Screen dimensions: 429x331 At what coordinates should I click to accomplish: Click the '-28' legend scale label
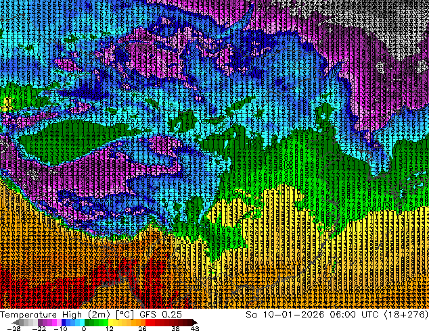click(14, 328)
